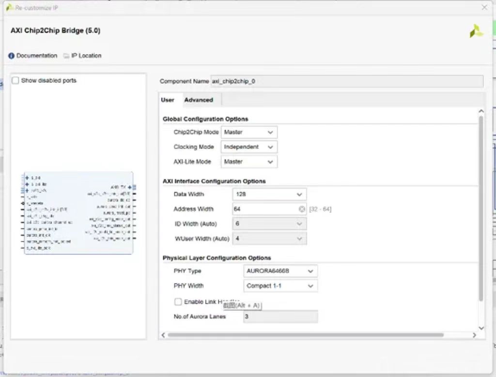Expand the AXIS_TX port plus icon
Image resolution: width=496 pixels, height=377 pixels.
(x=130, y=187)
